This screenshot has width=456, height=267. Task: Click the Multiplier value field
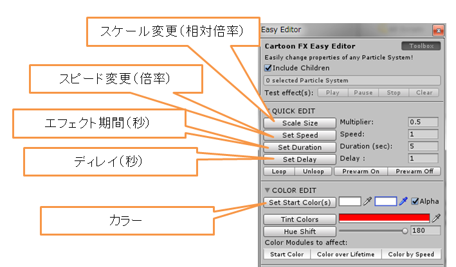click(423, 122)
